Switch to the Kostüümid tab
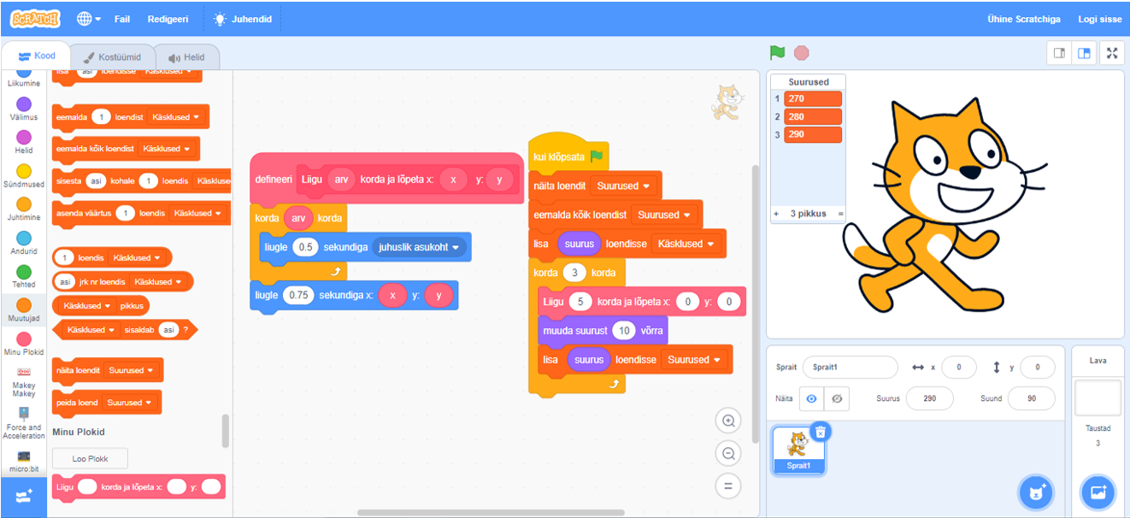Screen dimensions: 1130x518 click(x=111, y=57)
